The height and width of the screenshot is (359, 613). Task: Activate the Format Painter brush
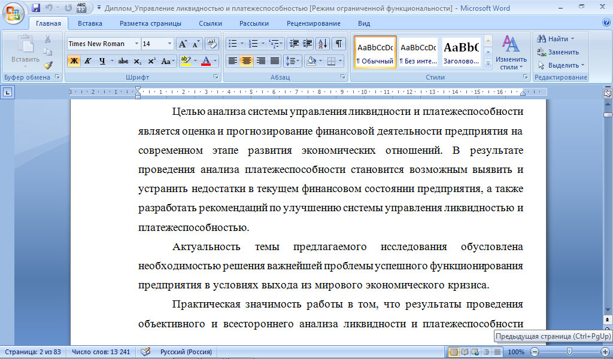click(x=48, y=65)
